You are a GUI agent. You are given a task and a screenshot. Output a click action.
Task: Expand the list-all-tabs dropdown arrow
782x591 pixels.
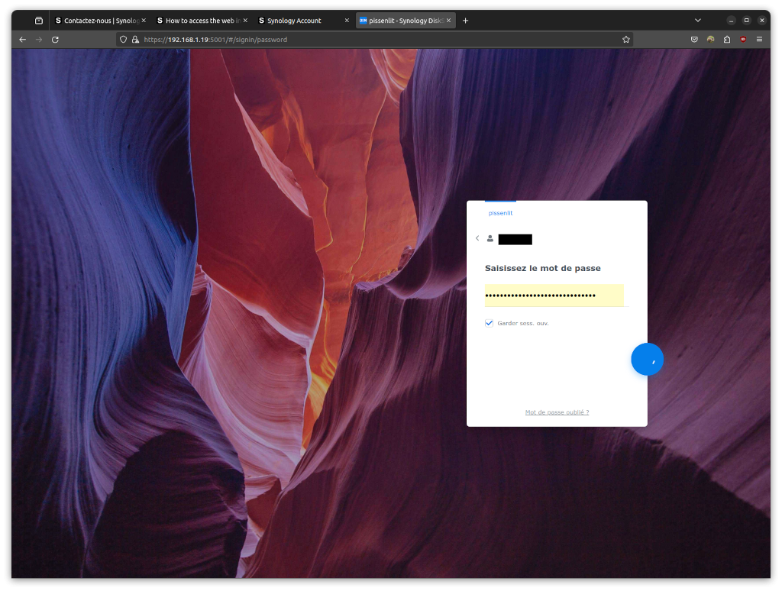pos(697,21)
